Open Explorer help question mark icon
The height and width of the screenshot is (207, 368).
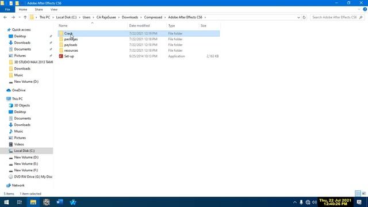pyautogui.click(x=365, y=9)
